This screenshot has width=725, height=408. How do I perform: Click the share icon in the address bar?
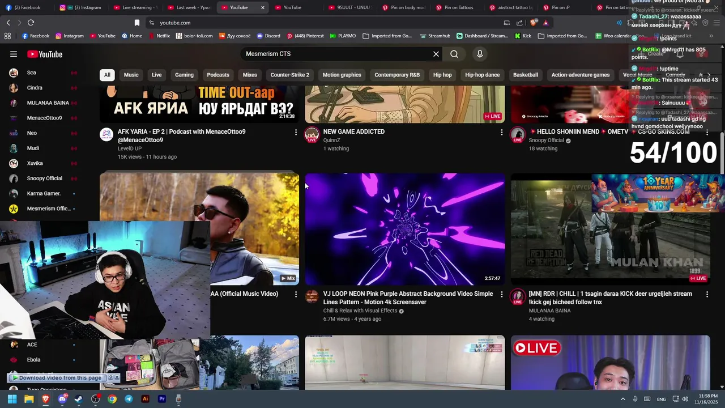[519, 23]
